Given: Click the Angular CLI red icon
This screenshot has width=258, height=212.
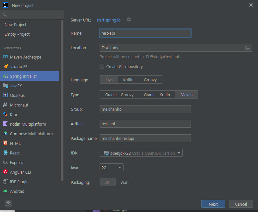Looking at the screenshot, I should pyautogui.click(x=5, y=172).
